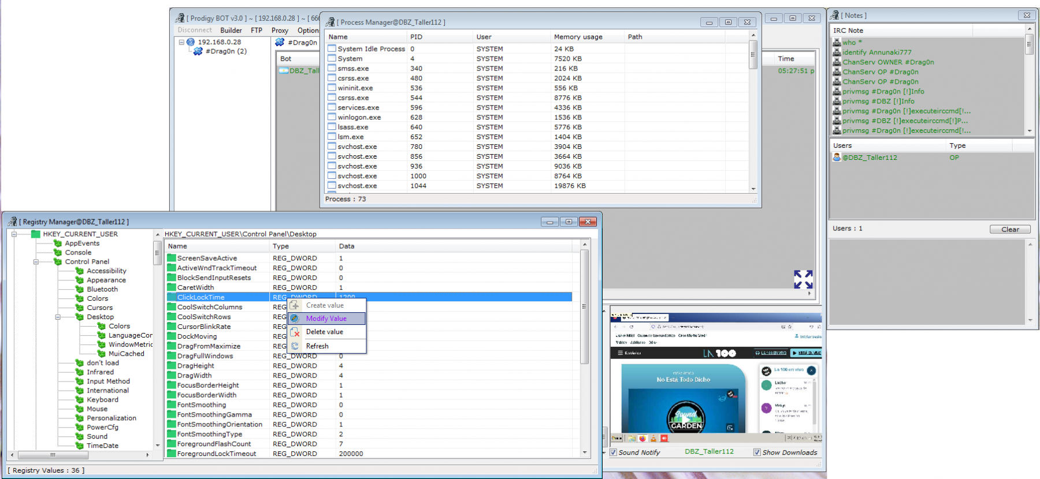Click the Refresh icon in context menu

click(295, 346)
